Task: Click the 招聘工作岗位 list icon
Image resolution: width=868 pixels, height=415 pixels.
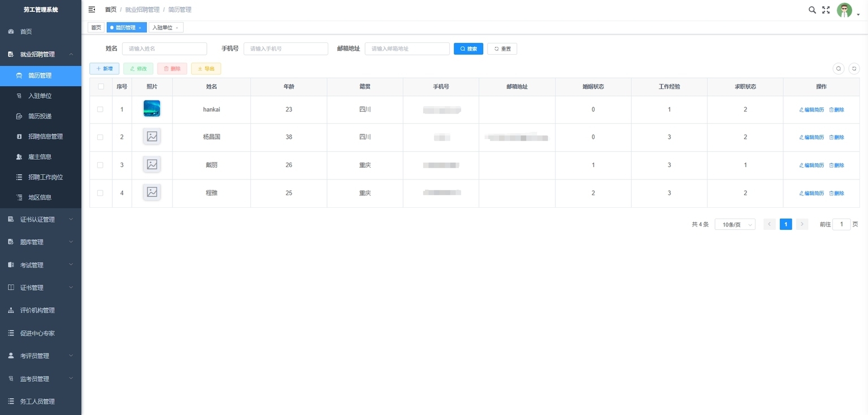Action: (x=19, y=177)
